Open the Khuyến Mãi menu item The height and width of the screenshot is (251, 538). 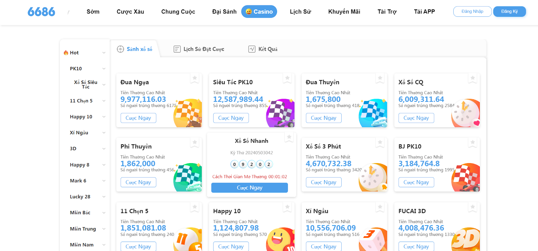[344, 12]
